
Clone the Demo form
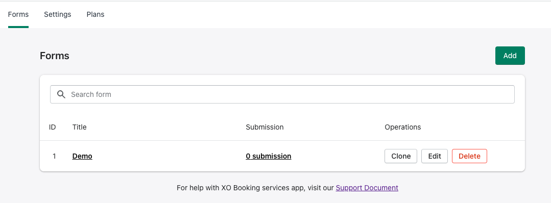[x=401, y=156]
